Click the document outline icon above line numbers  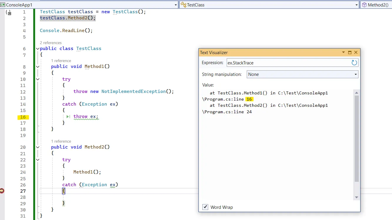pyautogui.click(x=9, y=12)
